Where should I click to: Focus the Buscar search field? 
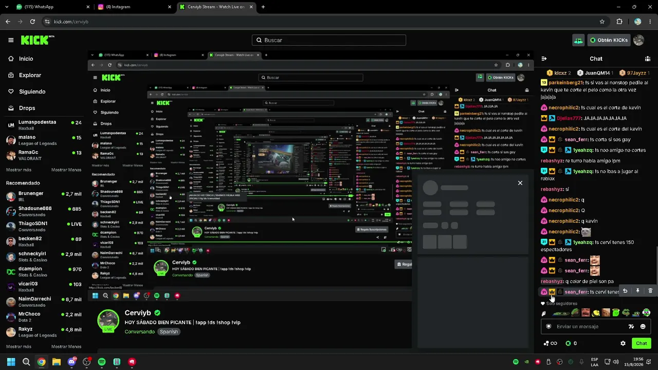pyautogui.click(x=329, y=40)
